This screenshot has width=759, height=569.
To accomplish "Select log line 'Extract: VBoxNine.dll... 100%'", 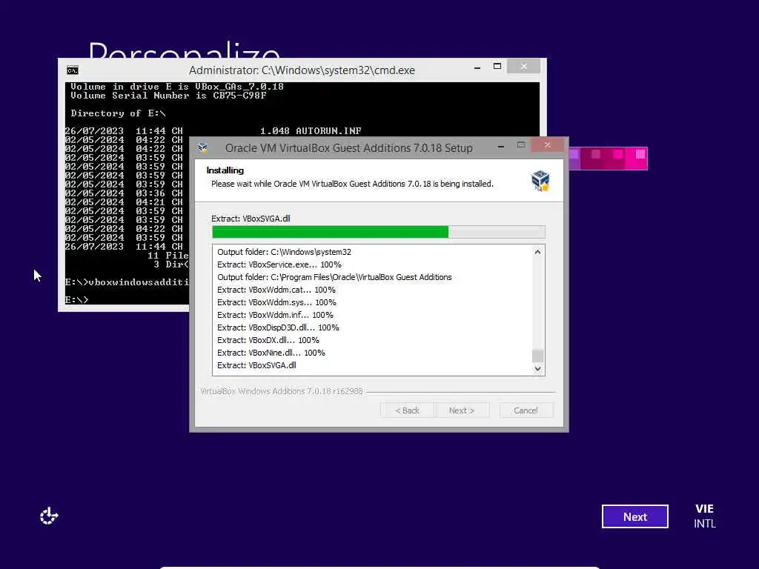I will point(271,353).
